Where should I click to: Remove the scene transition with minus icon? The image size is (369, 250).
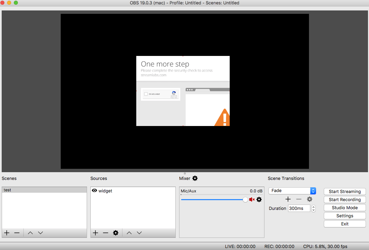coord(299,199)
